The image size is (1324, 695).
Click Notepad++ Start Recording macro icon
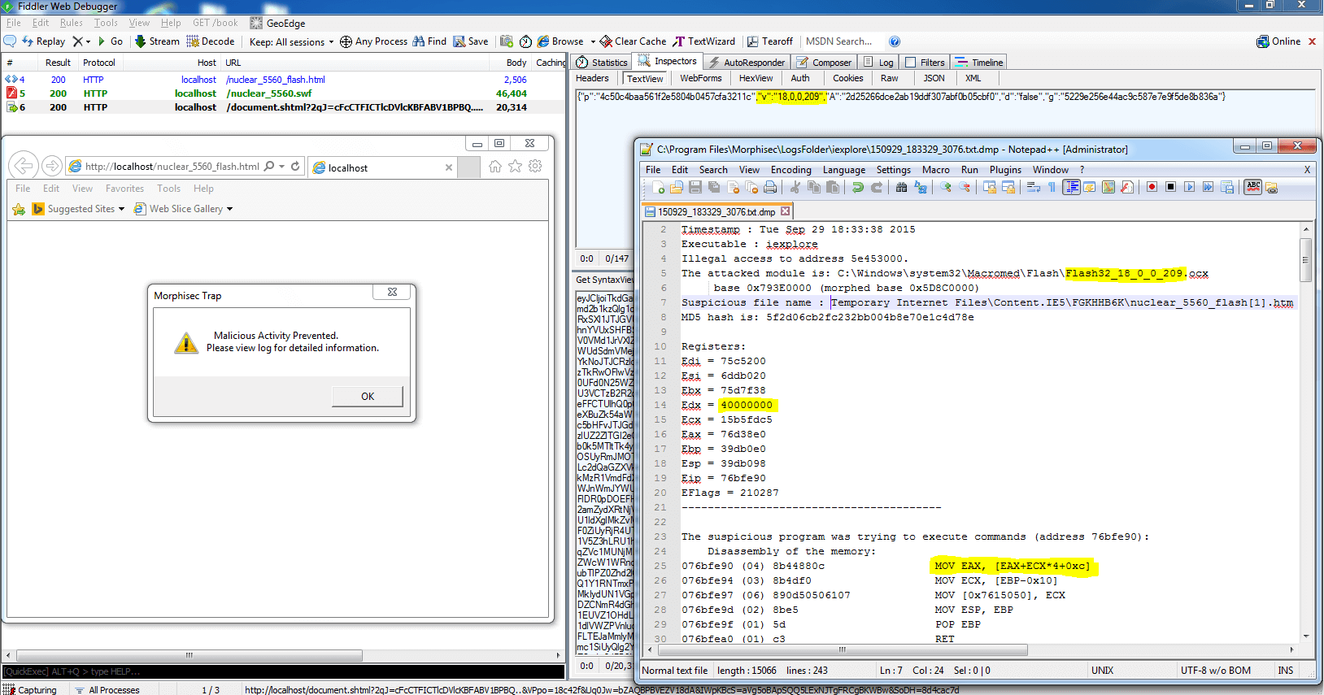(x=1152, y=187)
